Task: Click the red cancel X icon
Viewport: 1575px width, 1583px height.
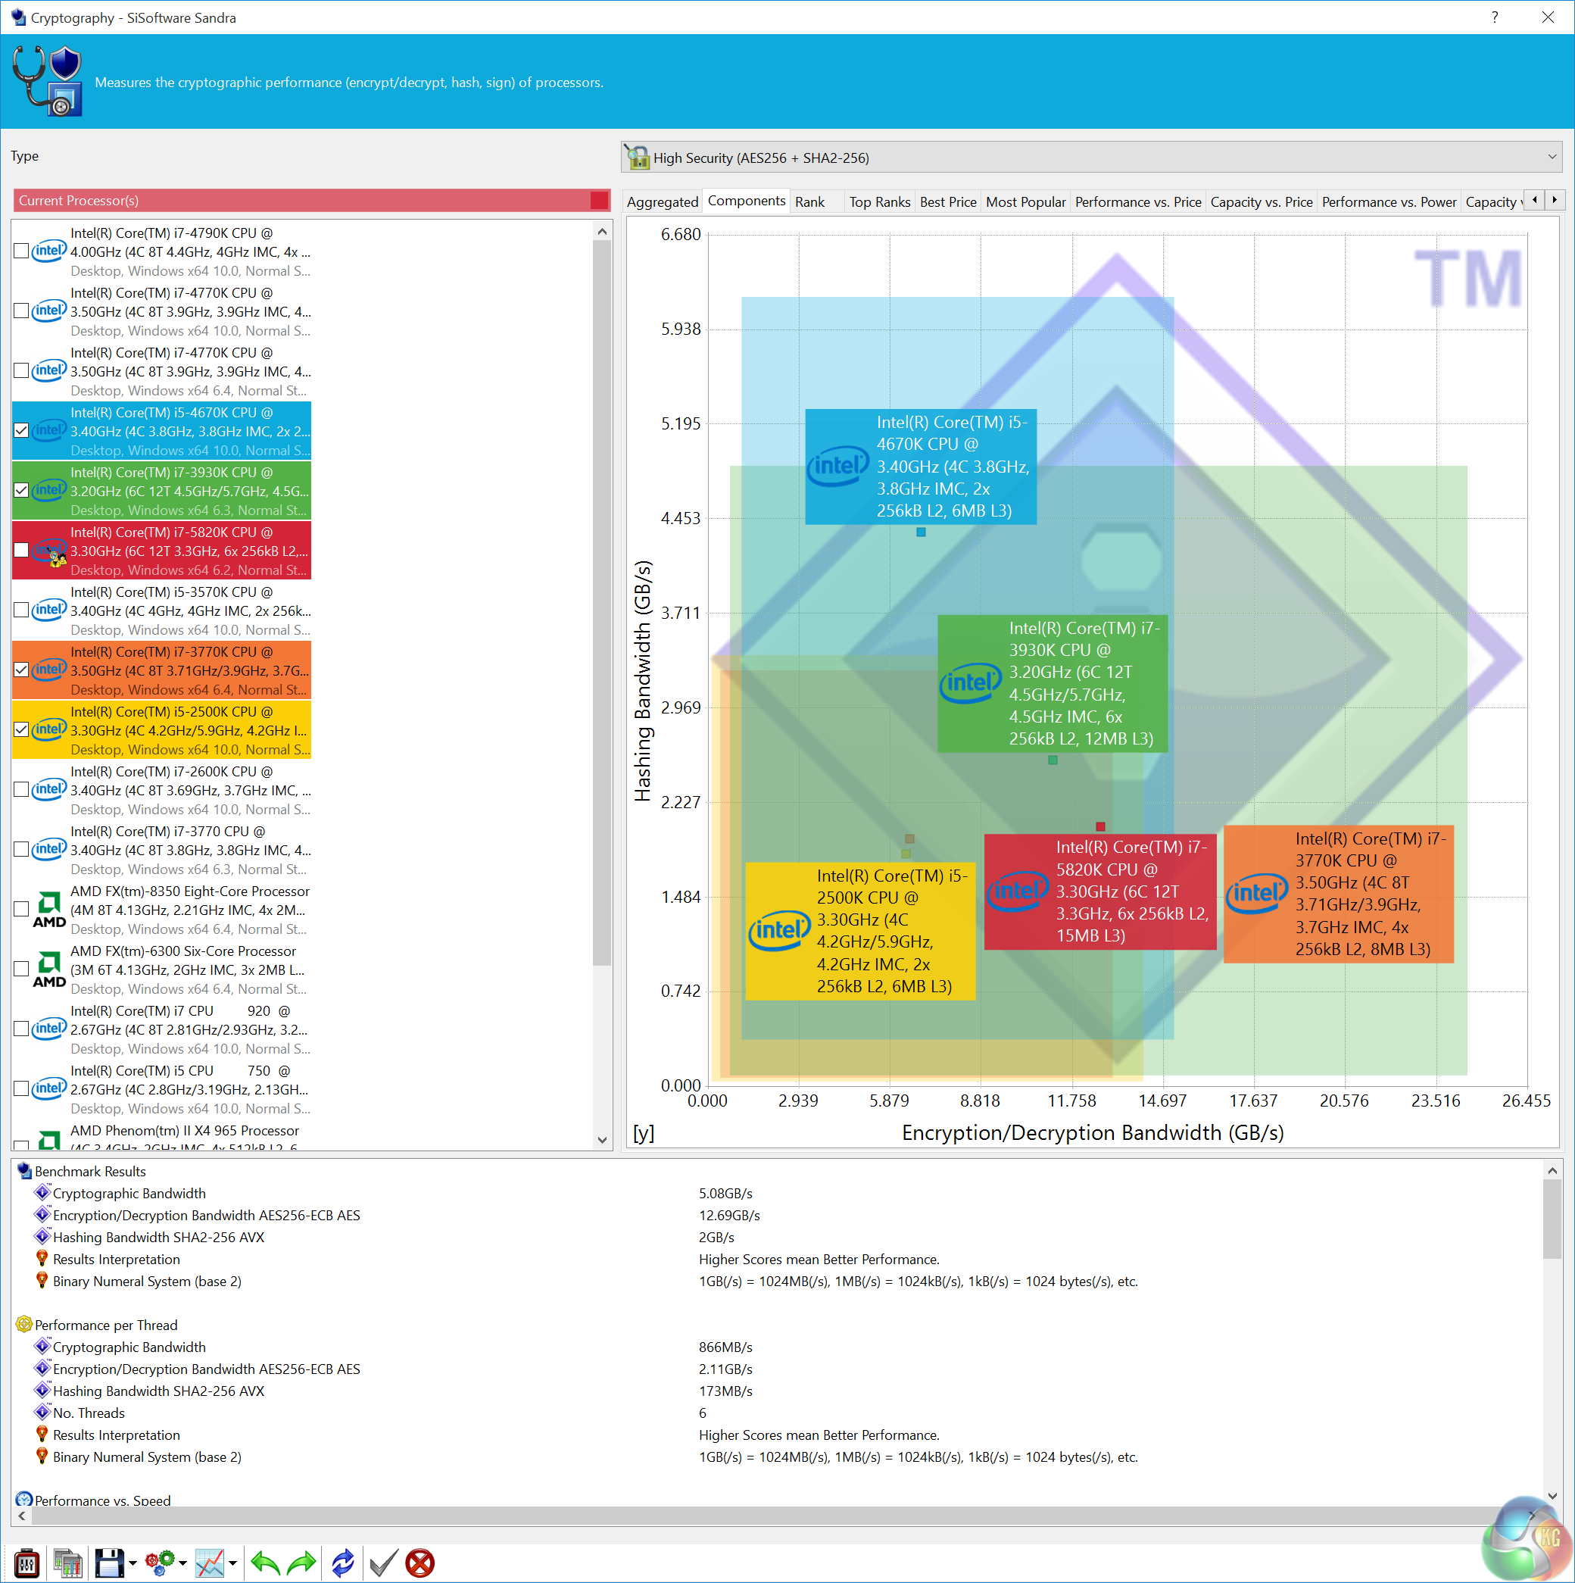Action: pyautogui.click(x=420, y=1563)
